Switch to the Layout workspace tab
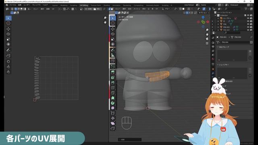258x145 pixels. click(x=55, y=5)
